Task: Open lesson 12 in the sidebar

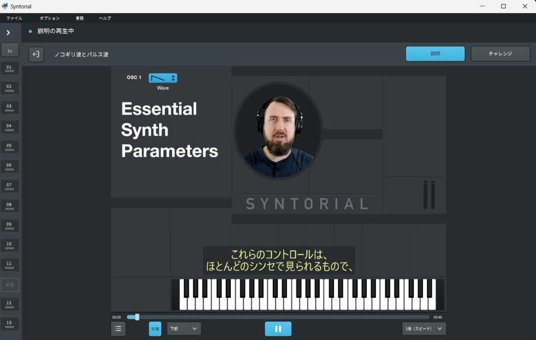Action: tap(9, 304)
